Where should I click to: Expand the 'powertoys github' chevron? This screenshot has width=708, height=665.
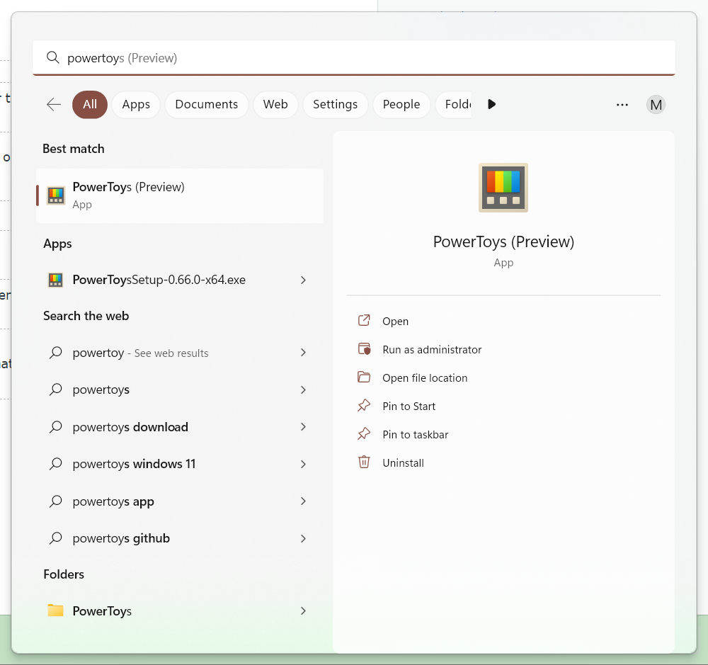304,538
